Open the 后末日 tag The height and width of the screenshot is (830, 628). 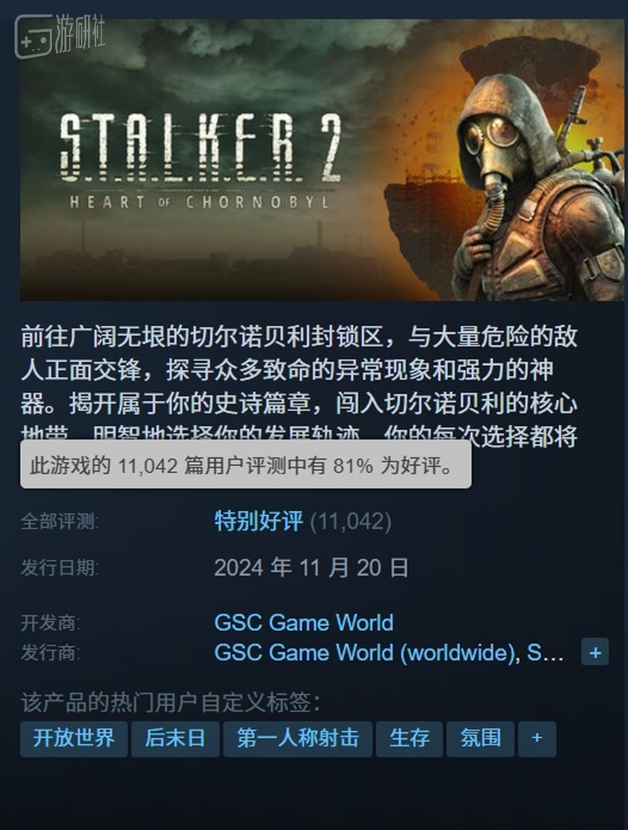pos(175,739)
